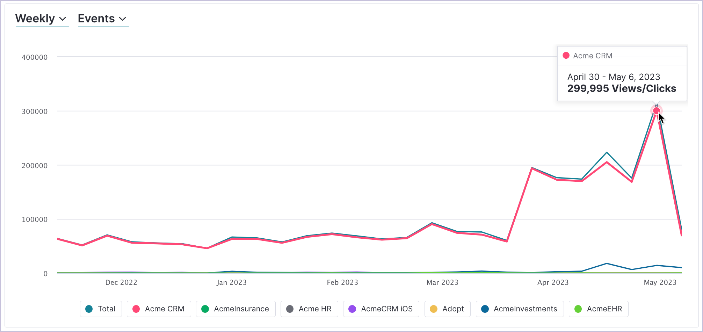Select the Apr 2023 x-axis label

[553, 282]
